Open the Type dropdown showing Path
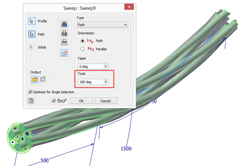The height and width of the screenshot is (166, 246). click(x=102, y=25)
